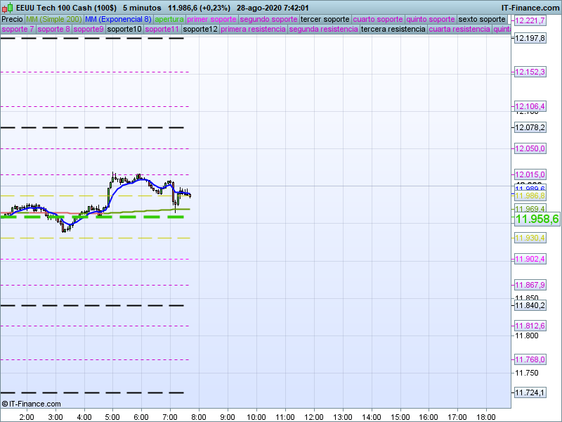
Task: Click the 12.221,7 price level tag
Action: [x=530, y=20]
